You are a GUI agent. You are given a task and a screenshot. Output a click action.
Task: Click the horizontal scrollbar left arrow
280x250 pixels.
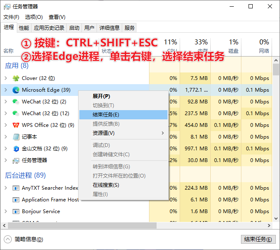click(4, 225)
